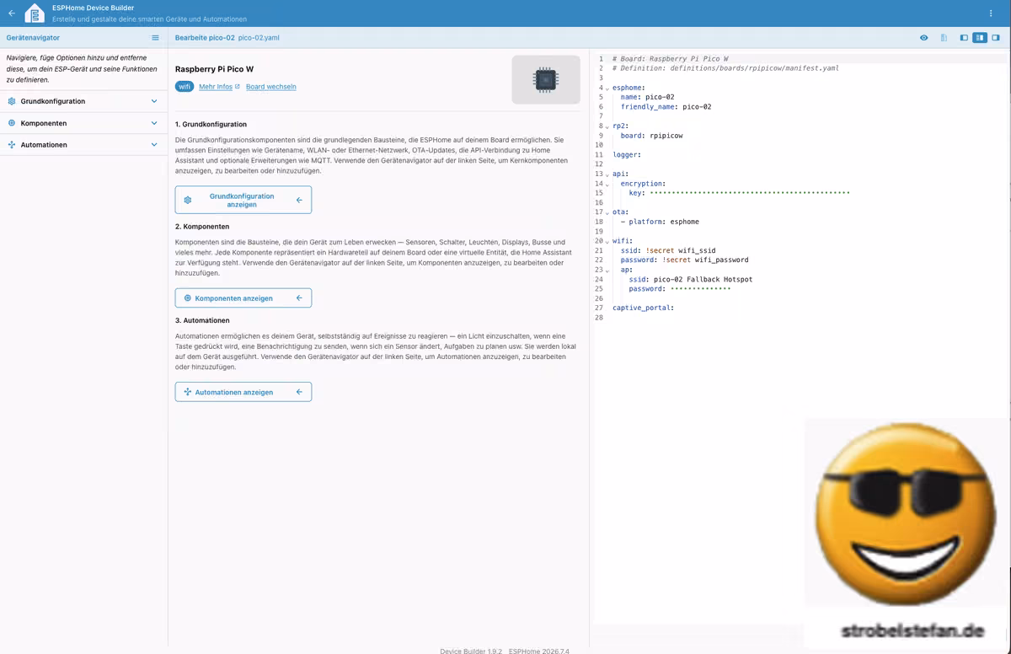Switch to left-panel-only layout view
The image size is (1011, 654).
[965, 38]
